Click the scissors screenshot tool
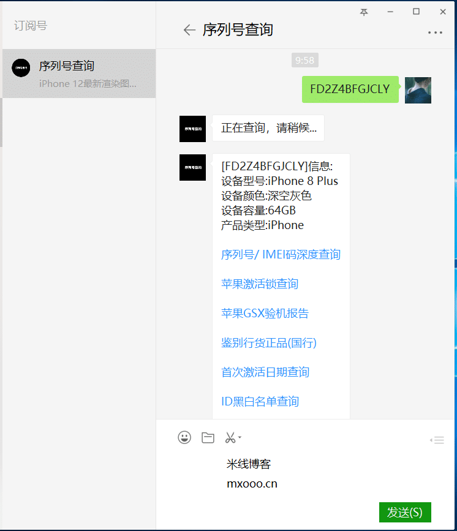The height and width of the screenshot is (531, 457). pyautogui.click(x=230, y=437)
